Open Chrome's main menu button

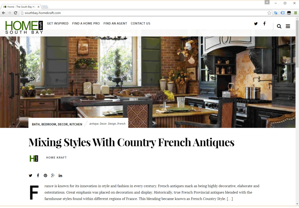[295, 13]
